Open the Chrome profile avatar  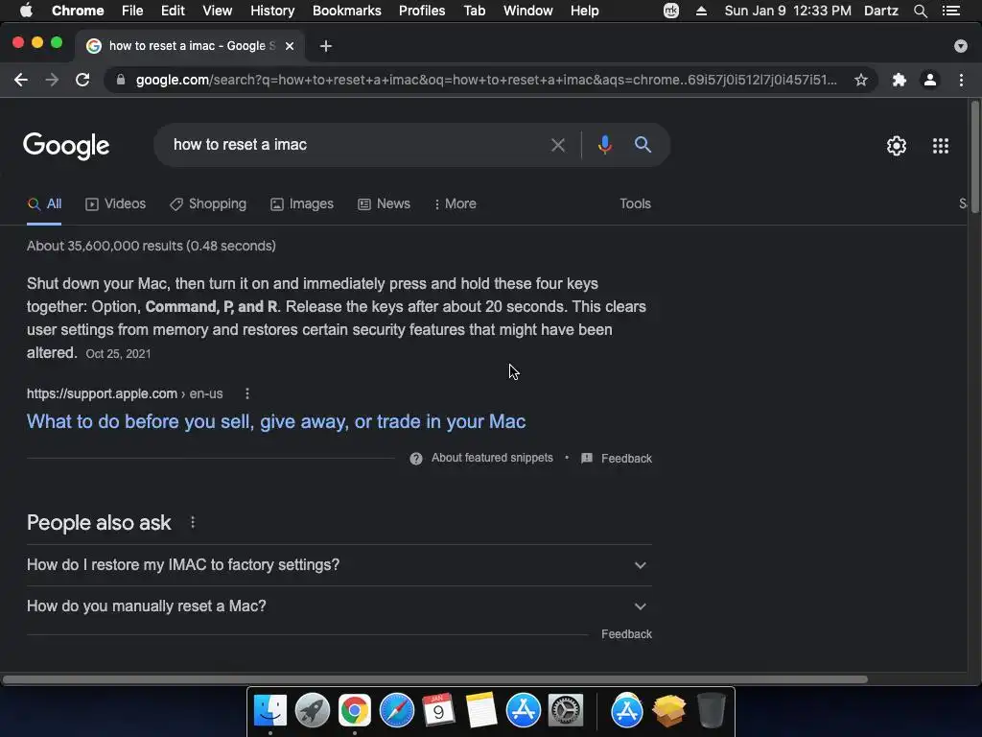[x=930, y=80]
